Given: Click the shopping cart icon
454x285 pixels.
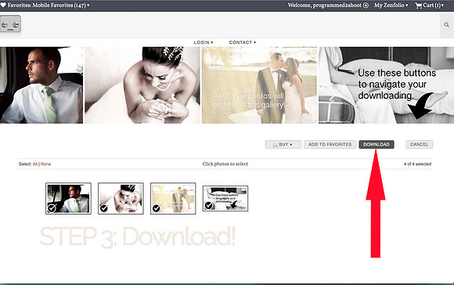Looking at the screenshot, I should tap(419, 5).
